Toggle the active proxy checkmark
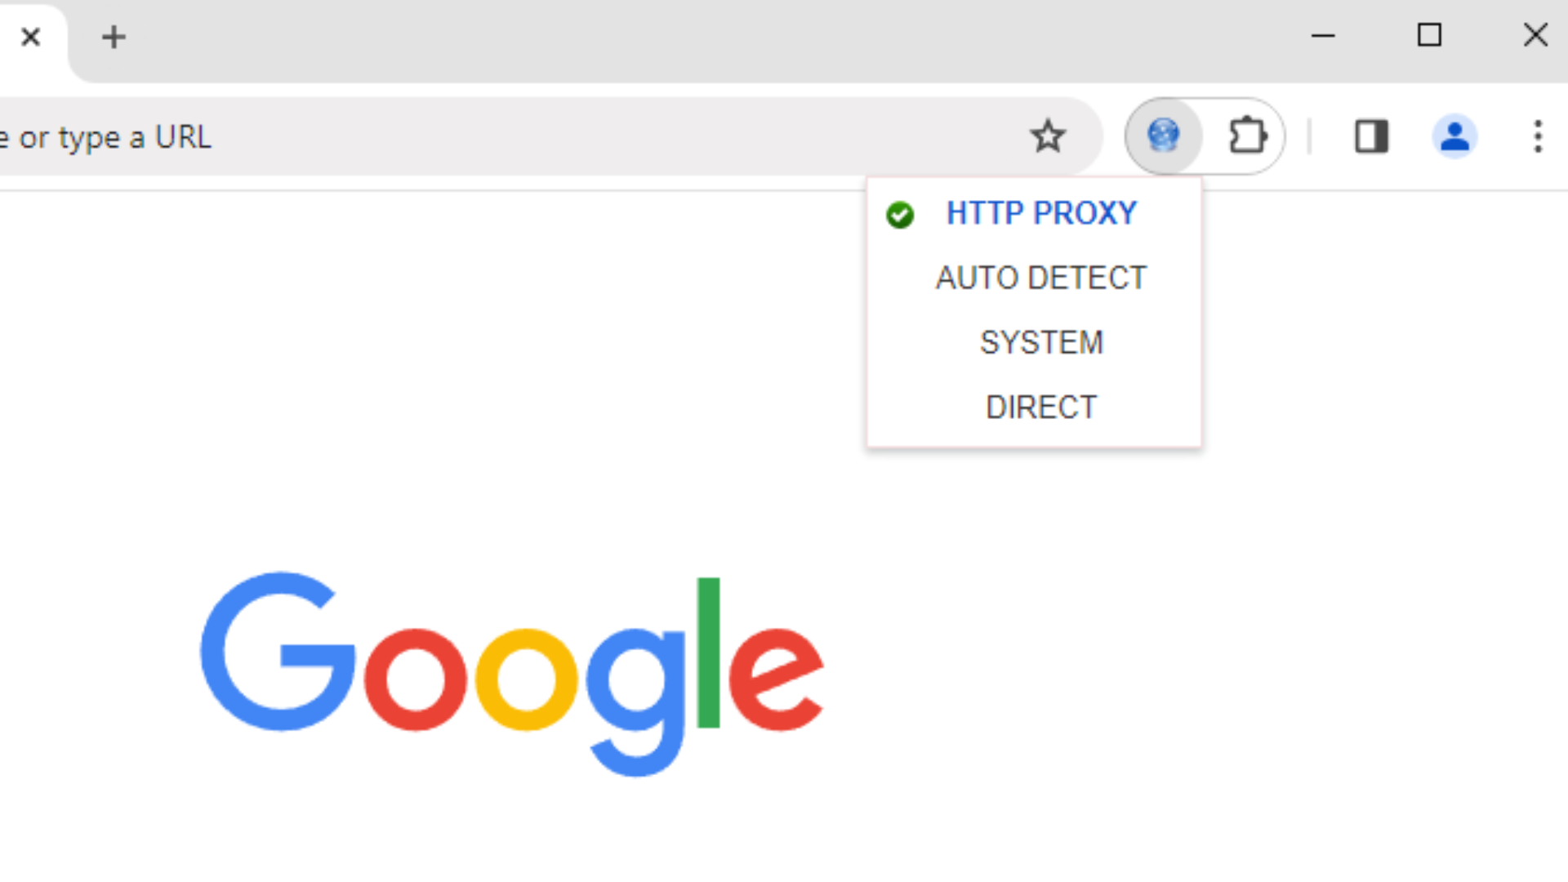 899,214
